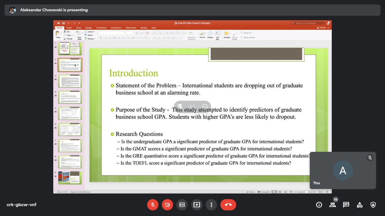Open Comments from the status bar

coord(263,192)
